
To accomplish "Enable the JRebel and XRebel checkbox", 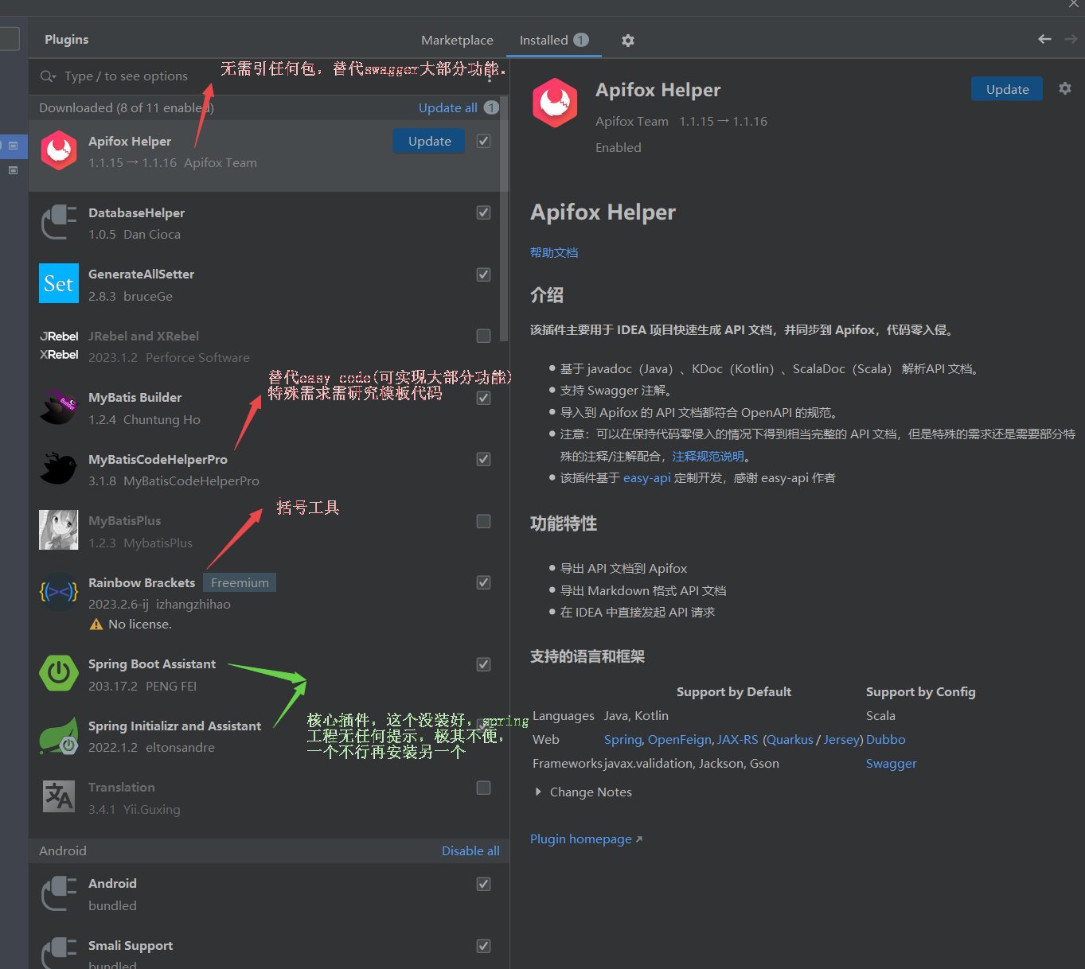I will (483, 336).
